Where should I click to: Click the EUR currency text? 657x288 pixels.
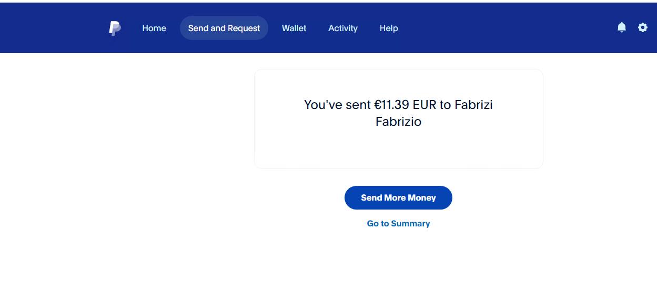[424, 105]
